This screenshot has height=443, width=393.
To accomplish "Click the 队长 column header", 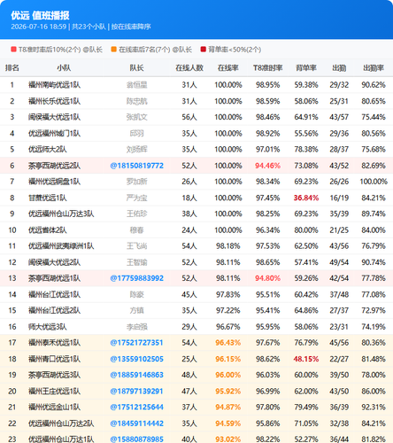I will [x=136, y=68].
